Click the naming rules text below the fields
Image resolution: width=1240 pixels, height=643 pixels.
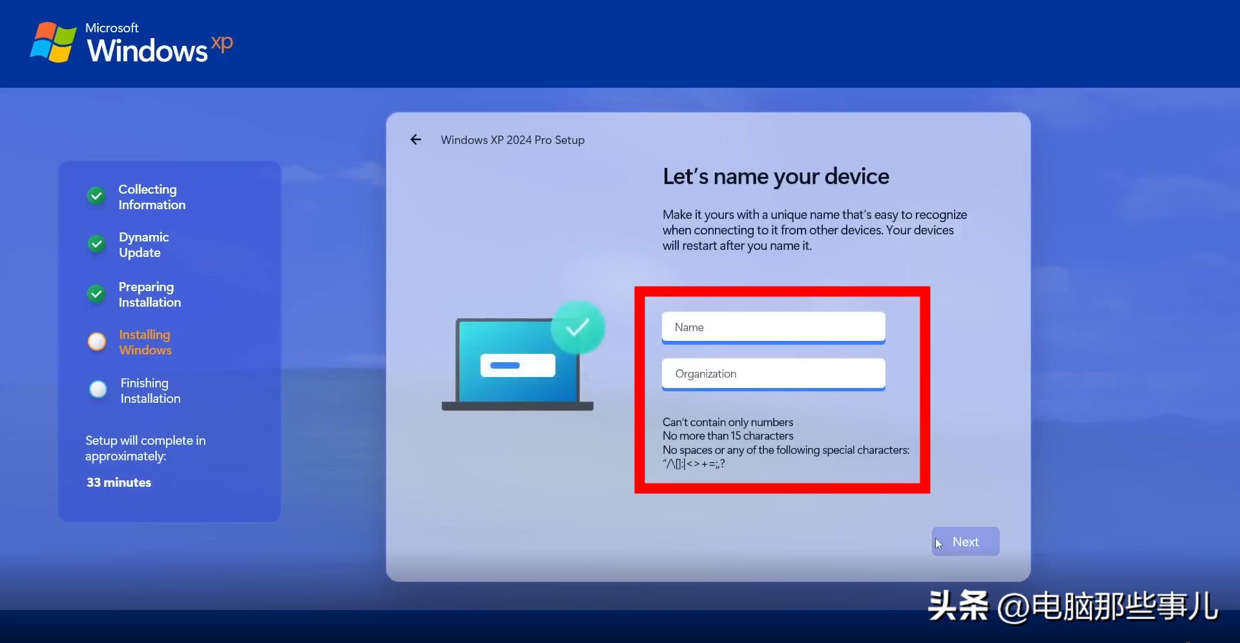(x=785, y=443)
